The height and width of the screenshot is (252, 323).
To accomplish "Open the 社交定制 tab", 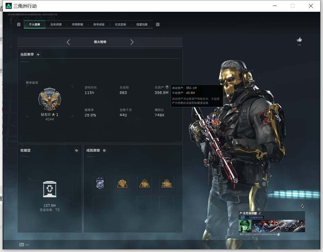I will pos(121,24).
